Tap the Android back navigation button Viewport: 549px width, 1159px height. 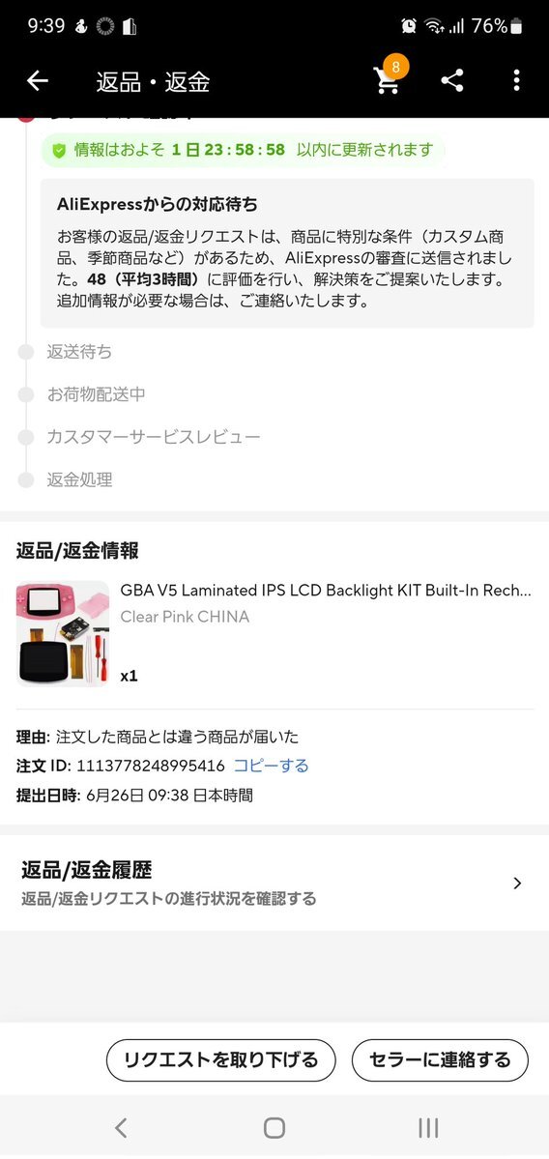click(121, 1127)
